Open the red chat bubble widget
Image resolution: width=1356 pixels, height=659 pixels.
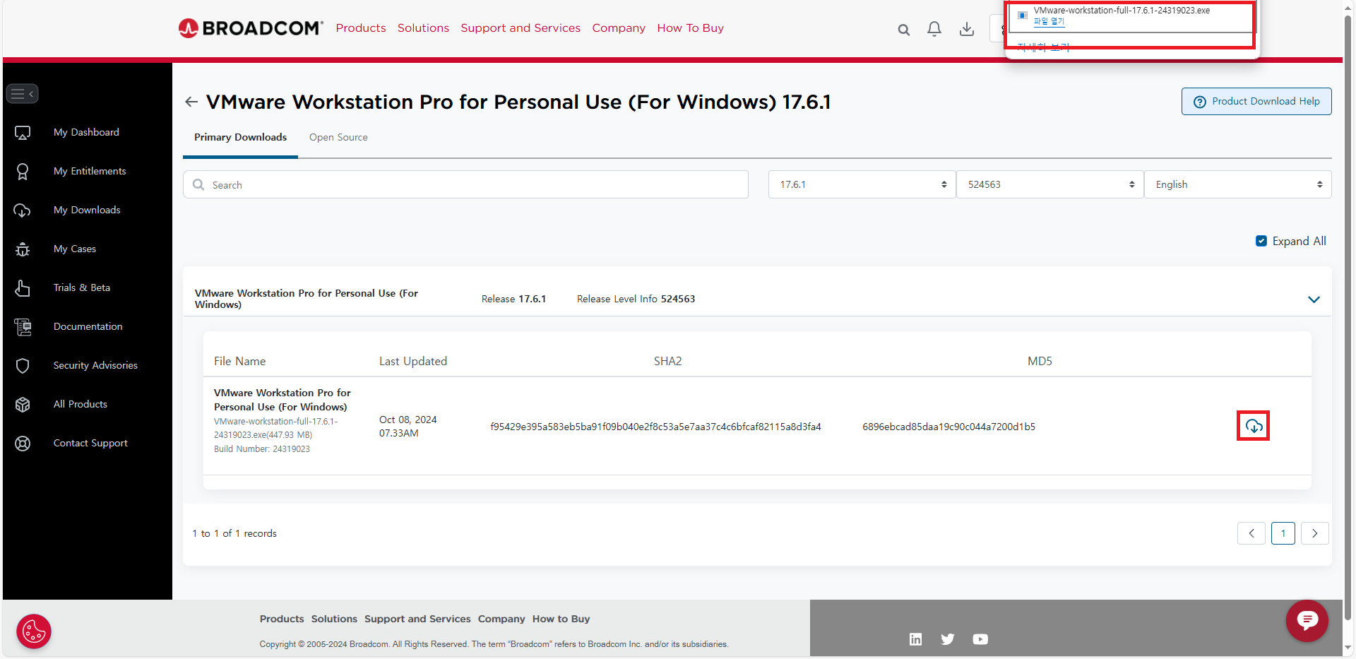[x=1307, y=621]
